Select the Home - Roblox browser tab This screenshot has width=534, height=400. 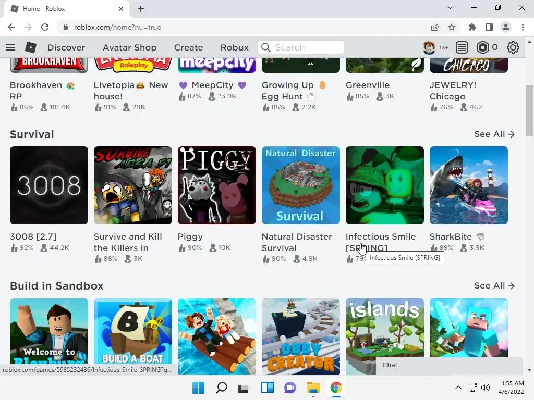click(x=66, y=9)
